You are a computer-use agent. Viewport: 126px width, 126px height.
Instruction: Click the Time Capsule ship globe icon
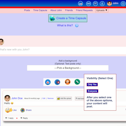52,18
